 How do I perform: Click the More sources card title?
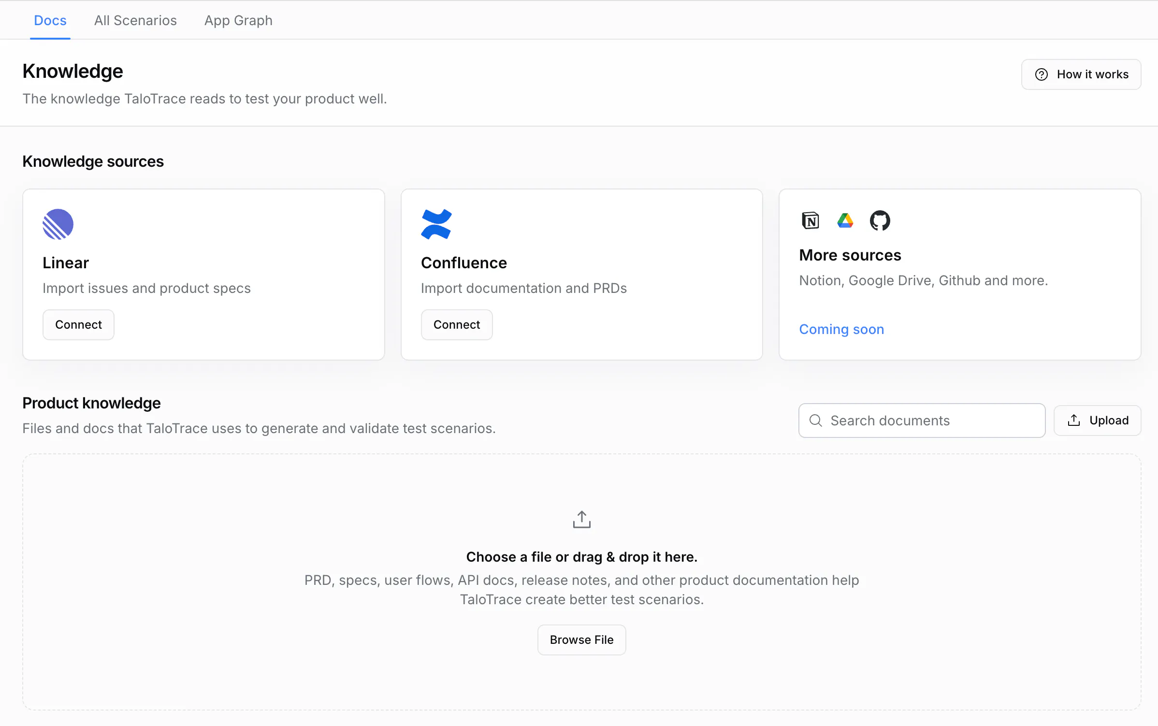coord(850,255)
